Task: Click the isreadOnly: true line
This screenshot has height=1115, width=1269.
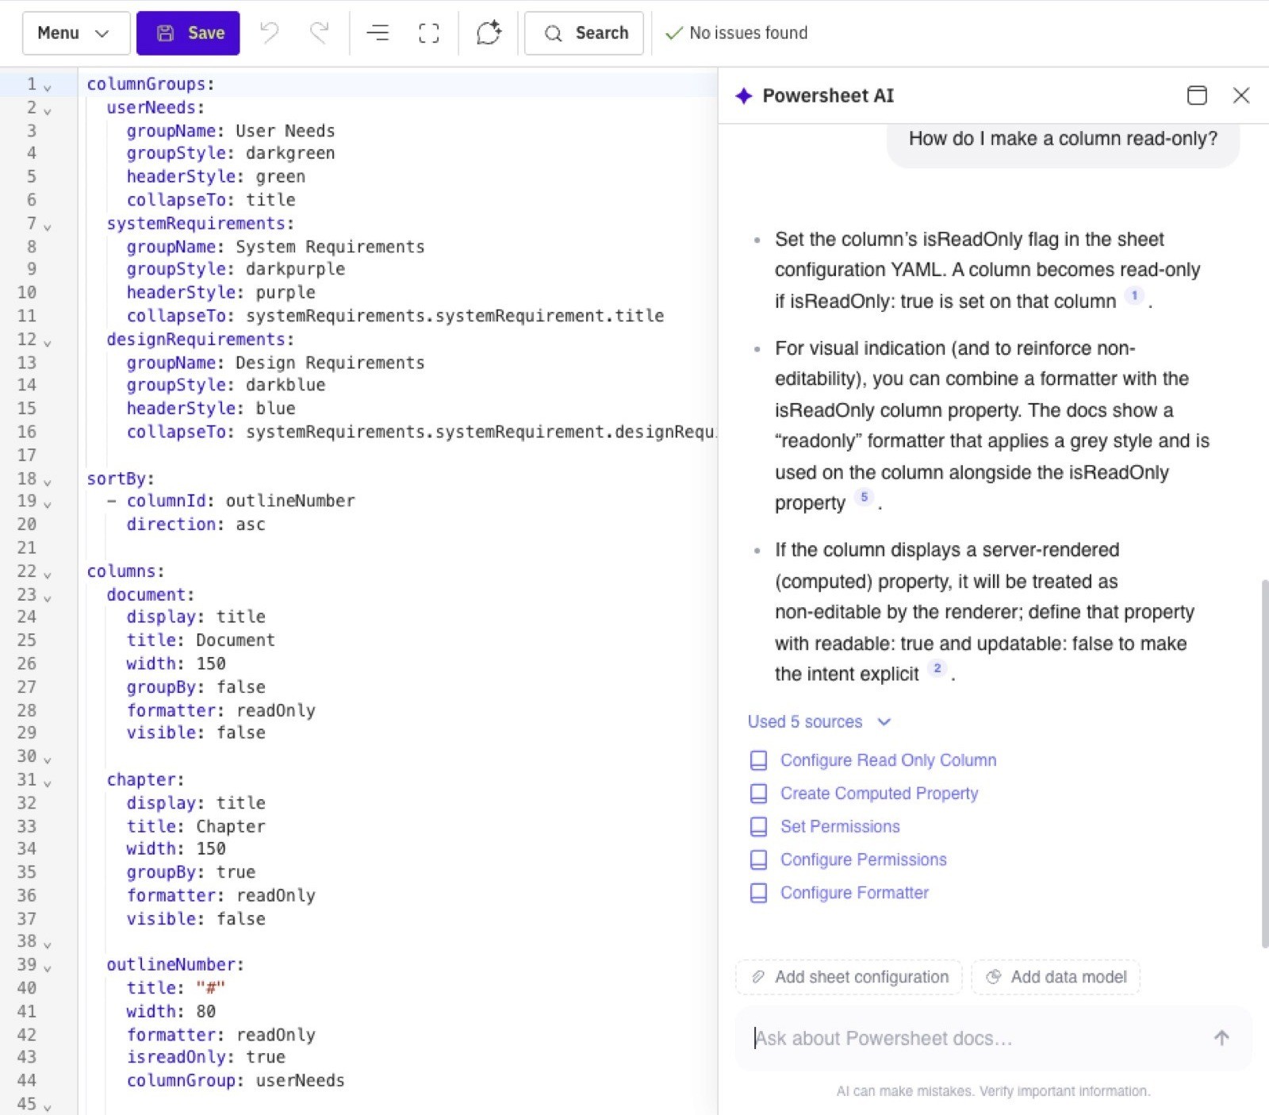Action: (205, 1057)
